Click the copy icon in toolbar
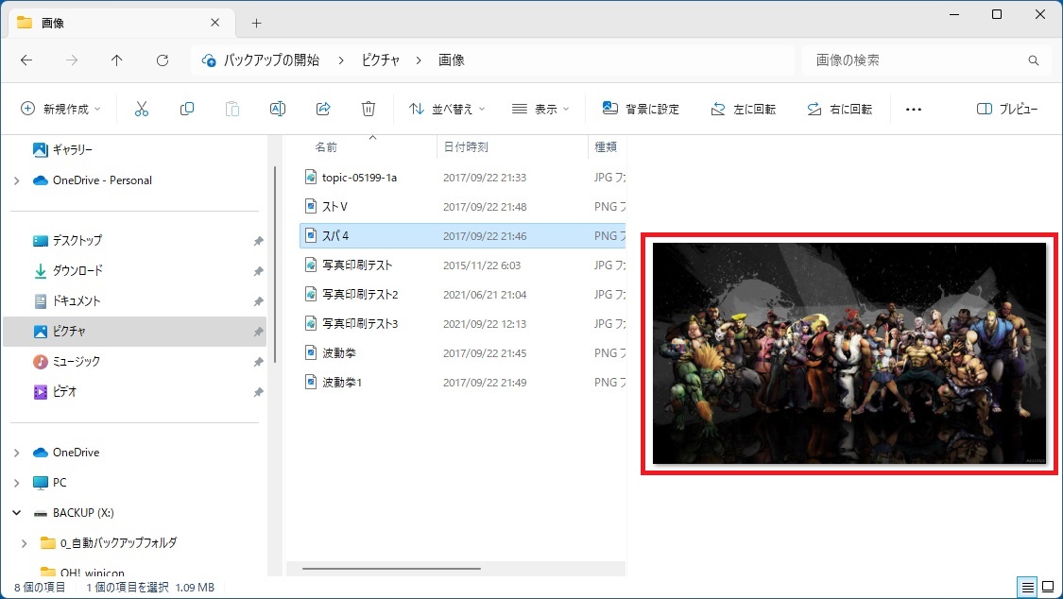This screenshot has height=599, width=1063. 187,109
